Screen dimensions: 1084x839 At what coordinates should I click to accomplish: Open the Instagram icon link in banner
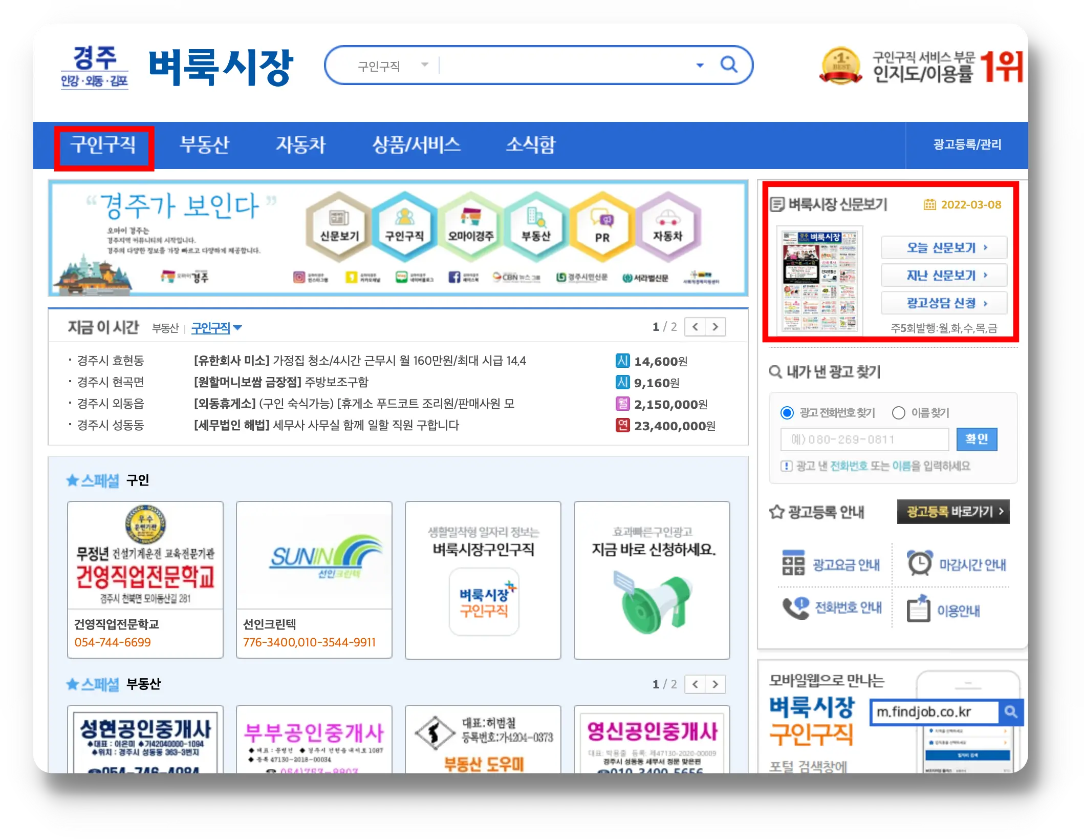299,277
